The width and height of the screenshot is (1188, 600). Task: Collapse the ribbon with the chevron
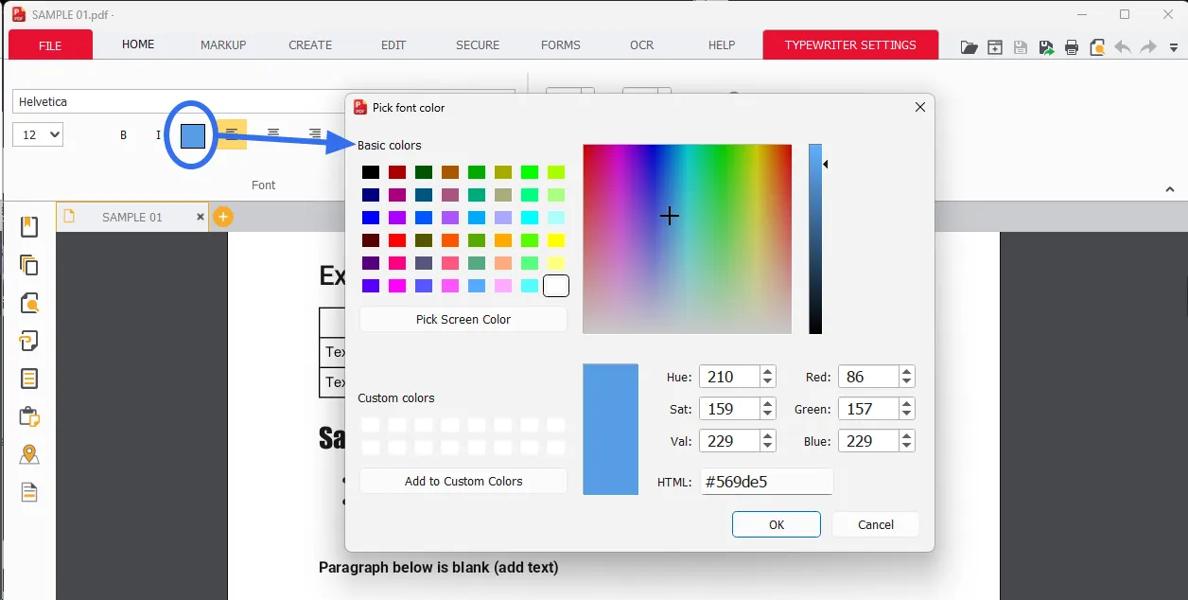(x=1170, y=189)
